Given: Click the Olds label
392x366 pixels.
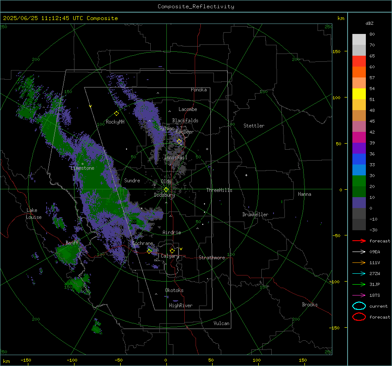Looking at the screenshot, I should 166,181.
